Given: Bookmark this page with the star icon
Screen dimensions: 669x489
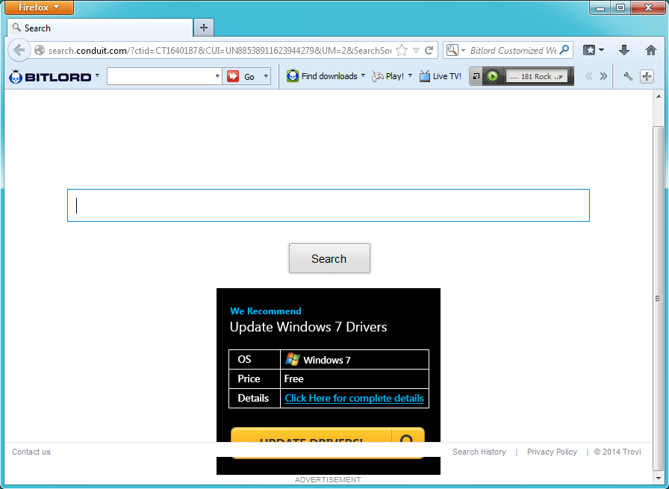Looking at the screenshot, I should (402, 50).
